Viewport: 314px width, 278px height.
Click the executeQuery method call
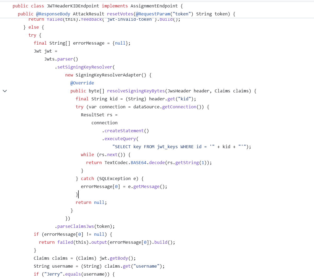120,139
